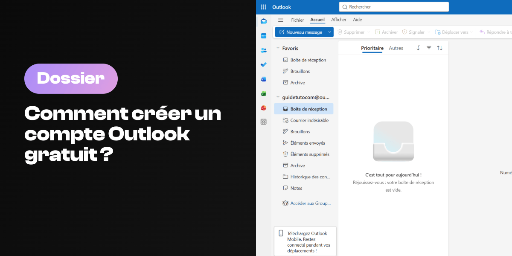Open the Signaler dropdown arrow

click(x=429, y=32)
